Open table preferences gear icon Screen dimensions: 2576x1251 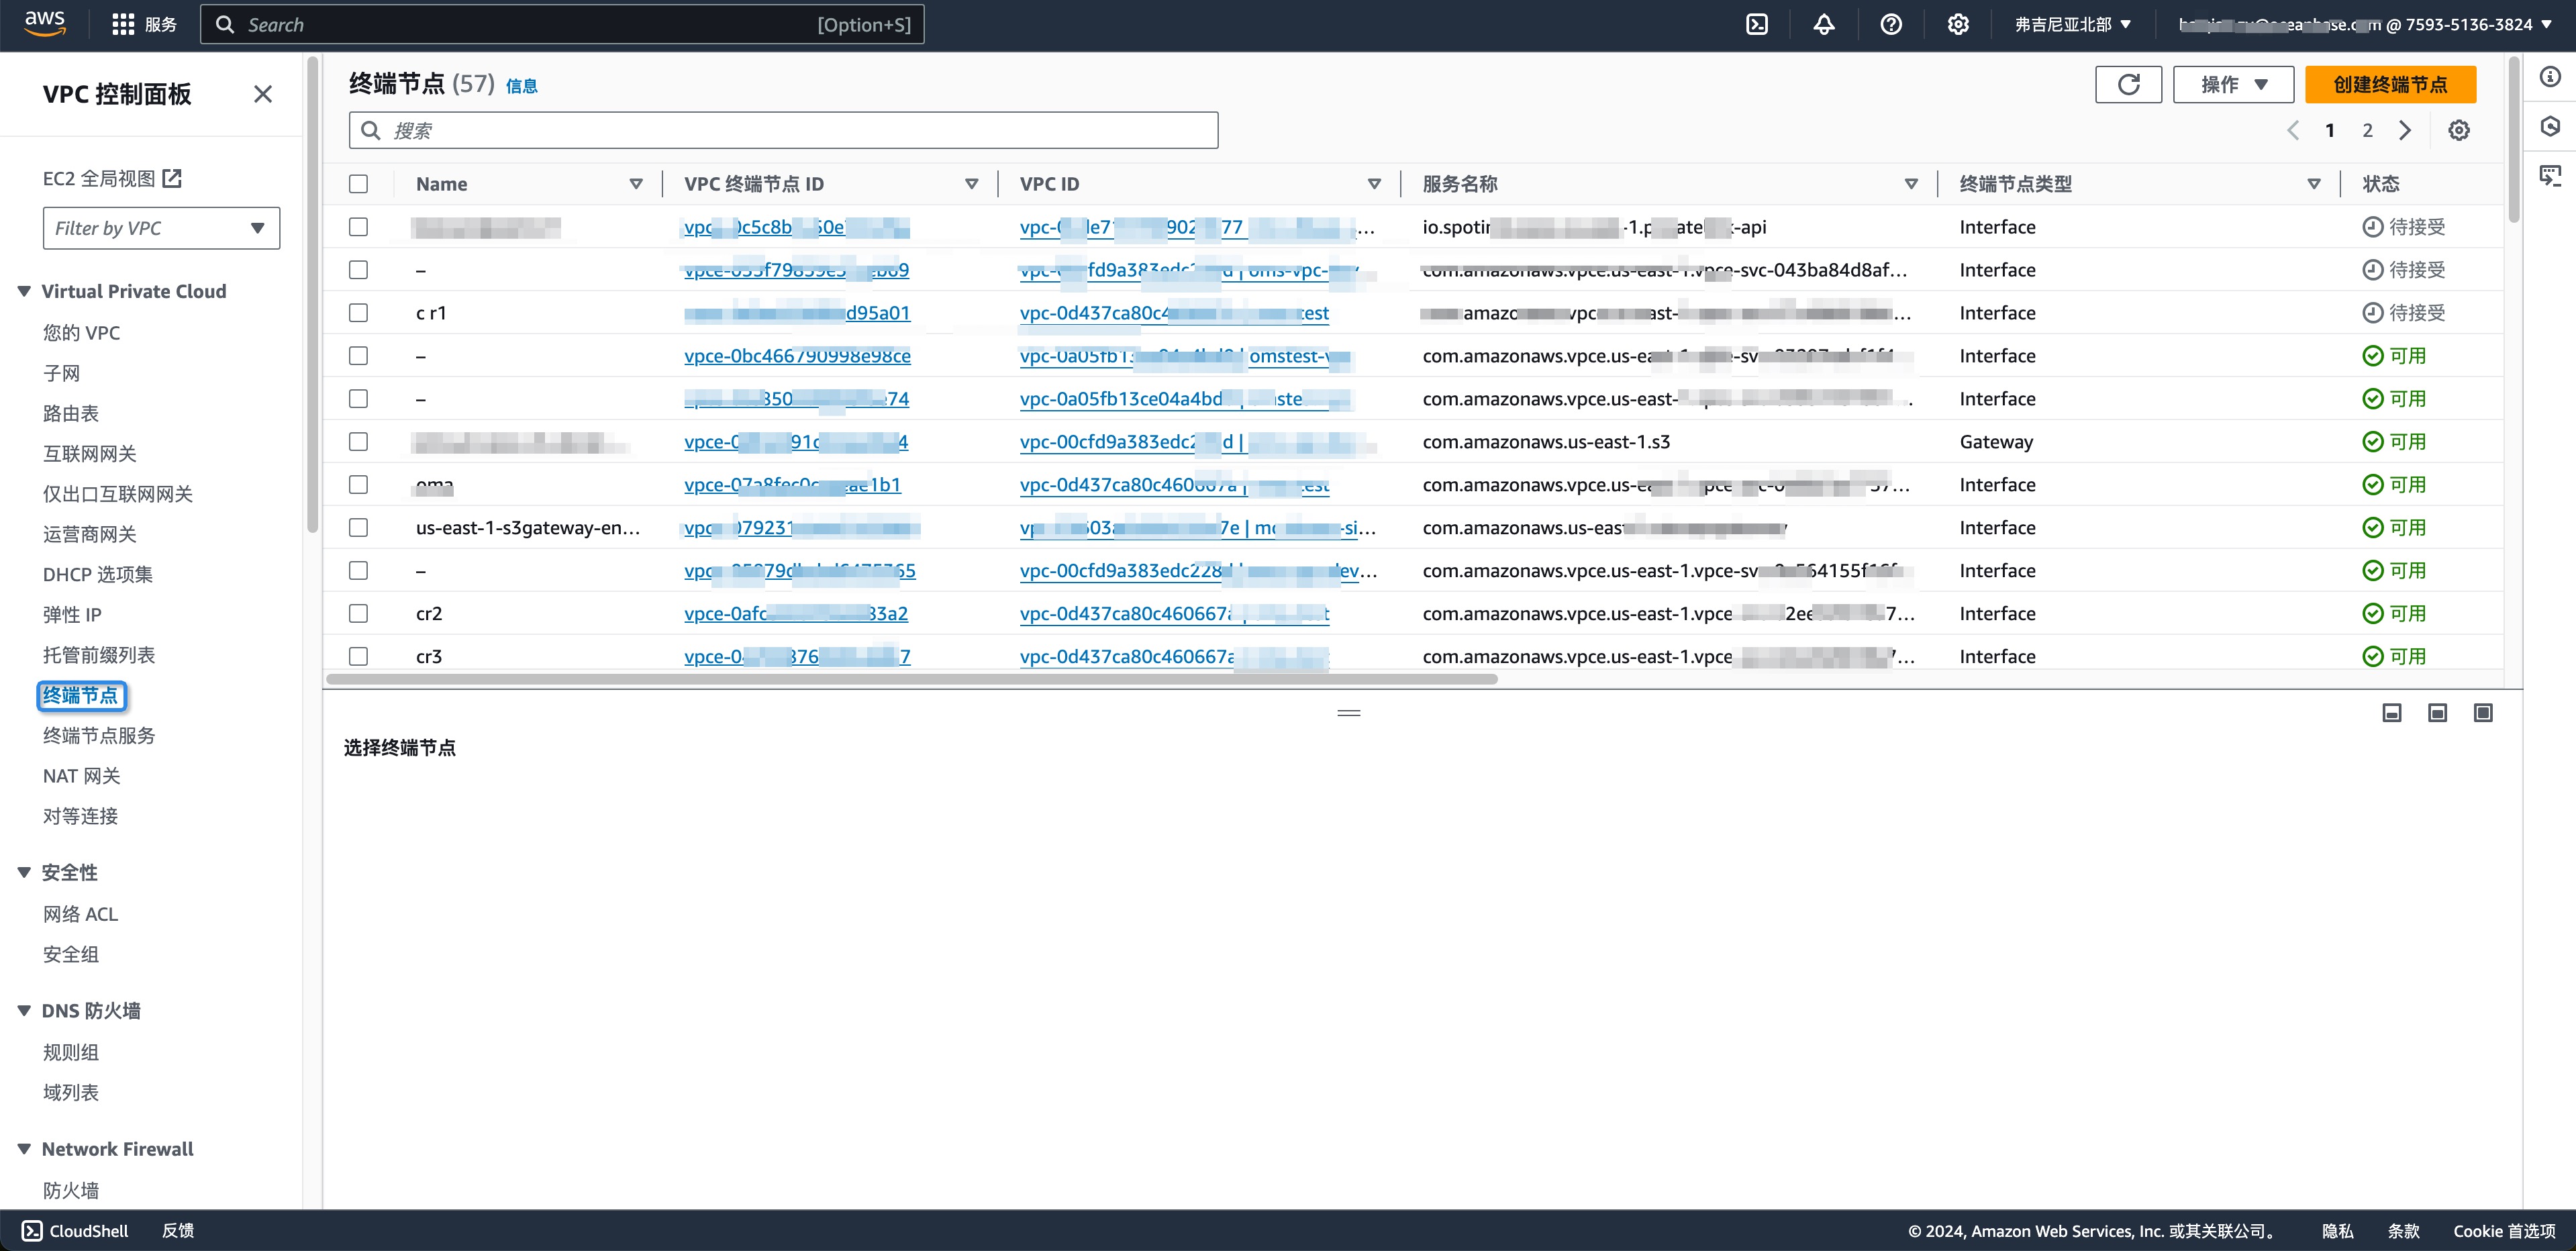[2459, 130]
